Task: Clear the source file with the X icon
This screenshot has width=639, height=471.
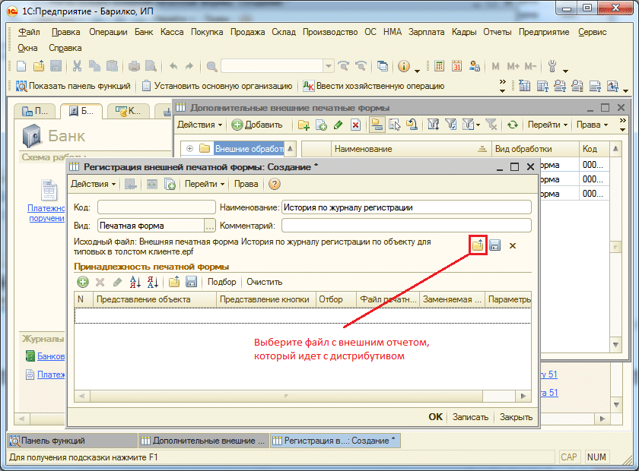Action: coord(513,245)
